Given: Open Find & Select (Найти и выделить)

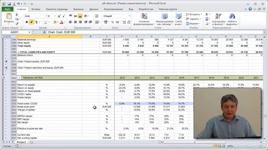Looking at the screenshot, I should [232, 19].
